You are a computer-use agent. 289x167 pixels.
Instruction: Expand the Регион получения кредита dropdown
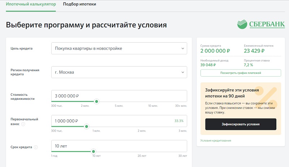(x=119, y=72)
